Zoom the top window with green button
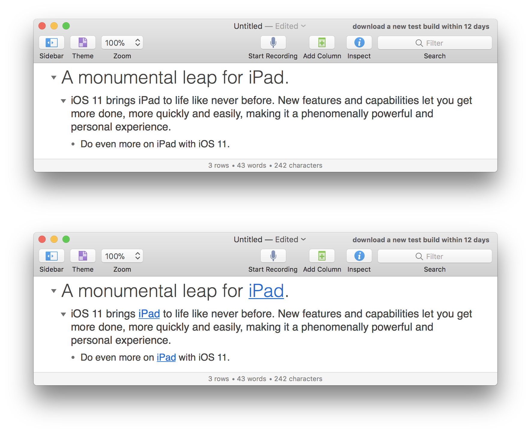 point(66,26)
